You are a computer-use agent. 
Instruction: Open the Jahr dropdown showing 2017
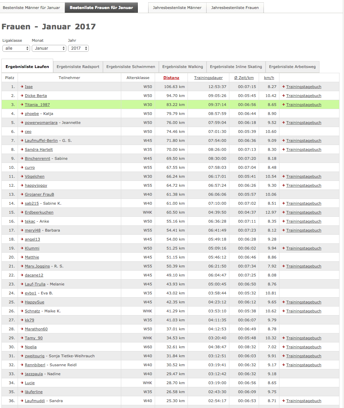tap(78, 48)
